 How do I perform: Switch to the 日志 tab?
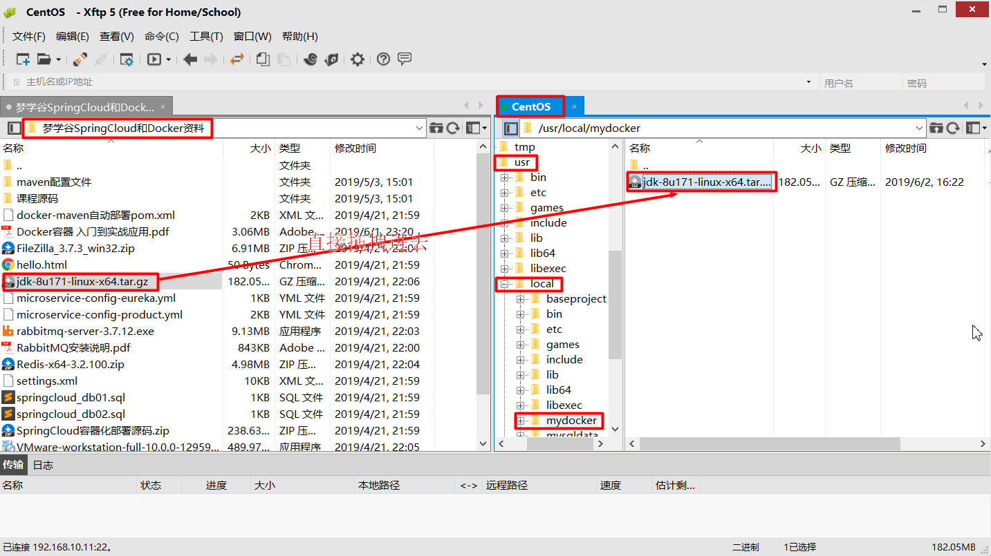pyautogui.click(x=43, y=465)
